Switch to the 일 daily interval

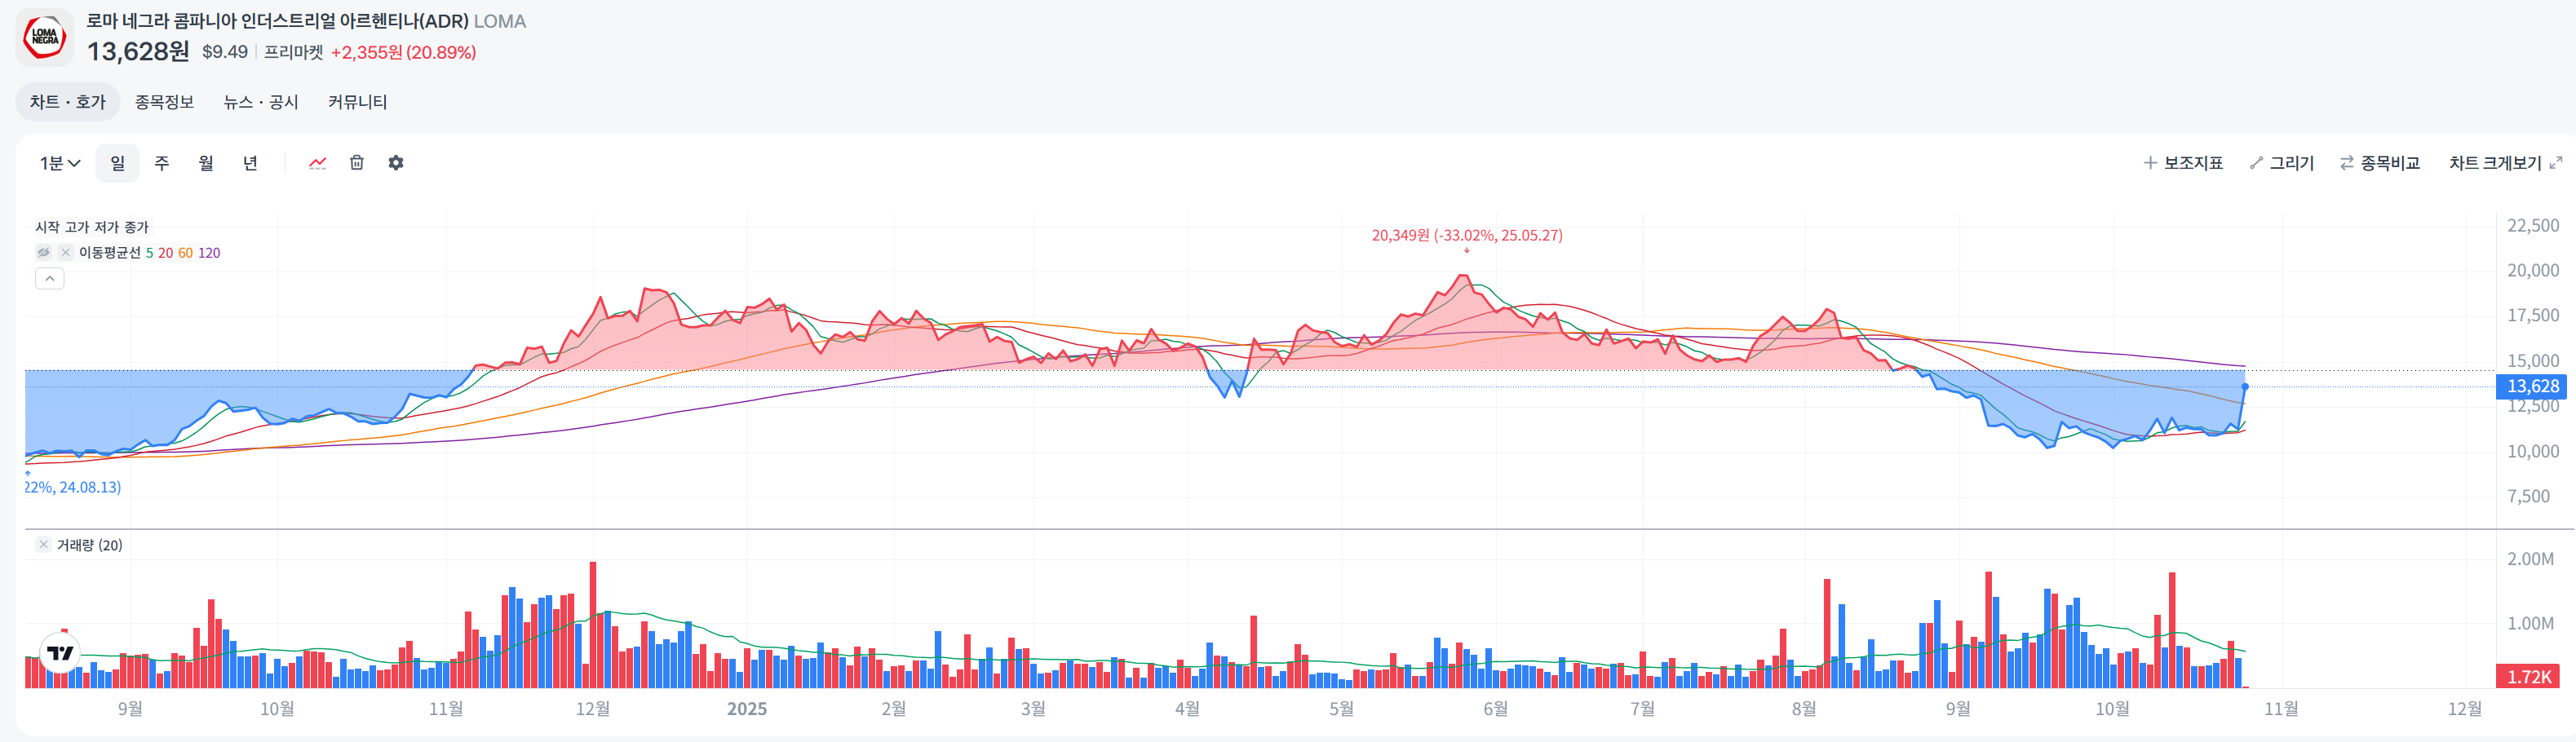point(118,163)
